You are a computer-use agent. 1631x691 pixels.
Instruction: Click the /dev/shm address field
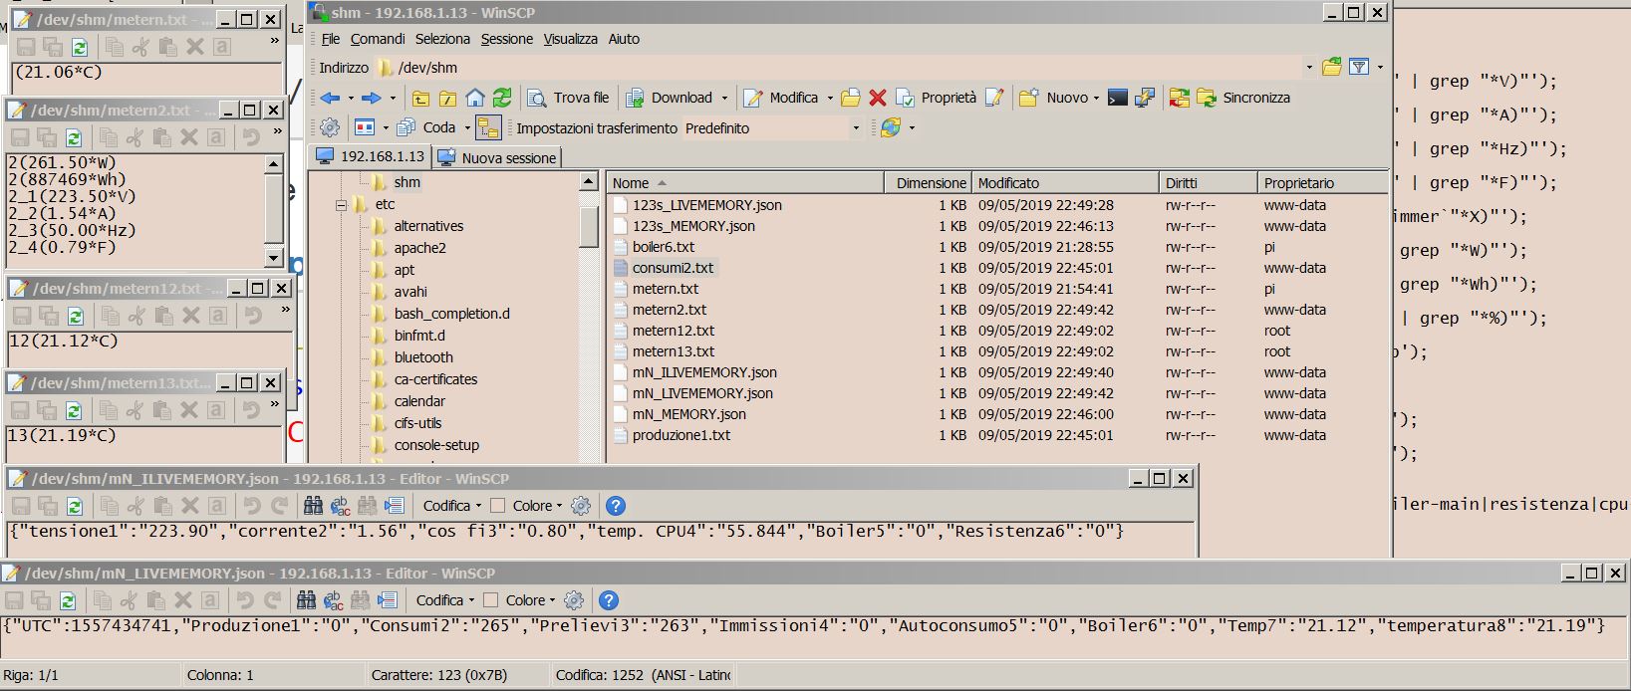tap(840, 68)
